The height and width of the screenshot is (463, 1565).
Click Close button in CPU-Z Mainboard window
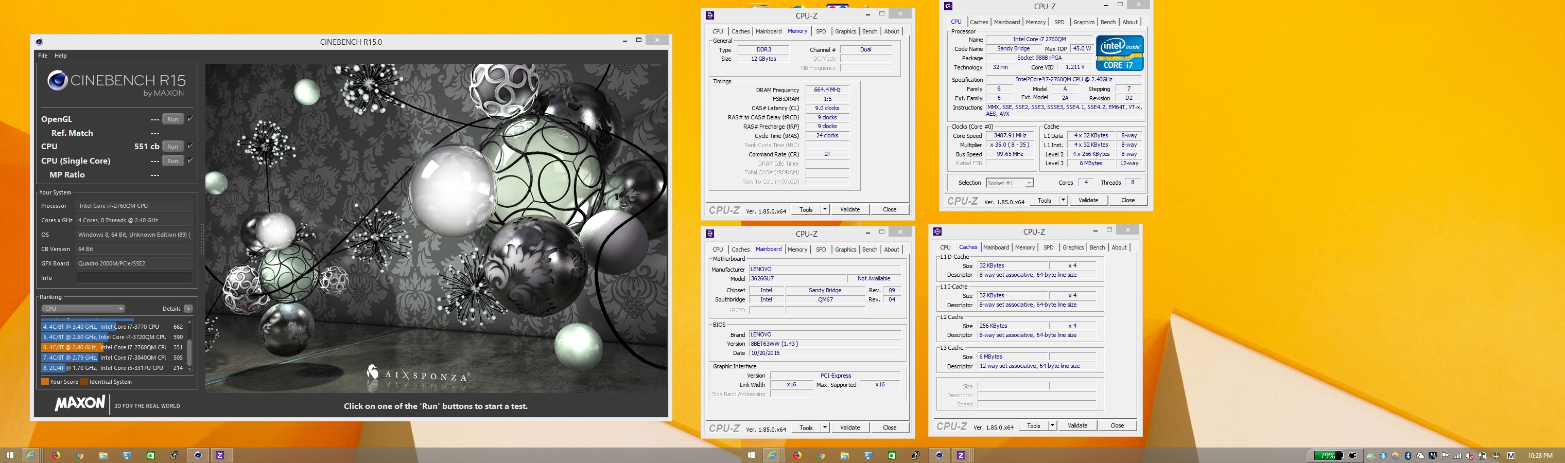coord(890,427)
